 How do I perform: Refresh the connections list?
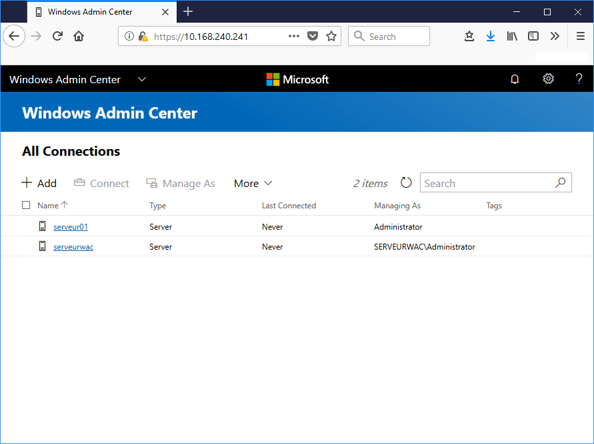(406, 182)
